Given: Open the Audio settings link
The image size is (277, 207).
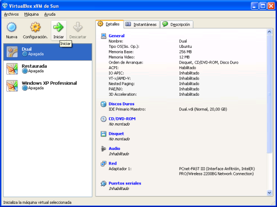Looking at the screenshot, I should pos(114,149).
